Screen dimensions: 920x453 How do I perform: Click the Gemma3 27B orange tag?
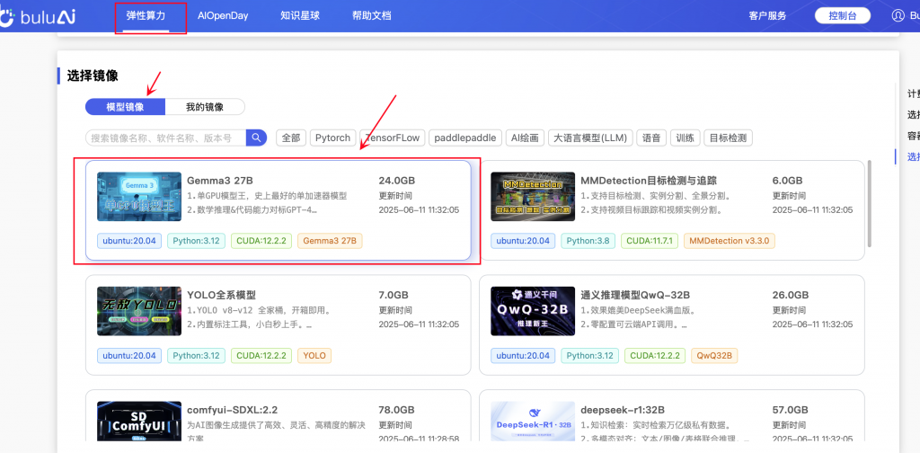(x=330, y=241)
